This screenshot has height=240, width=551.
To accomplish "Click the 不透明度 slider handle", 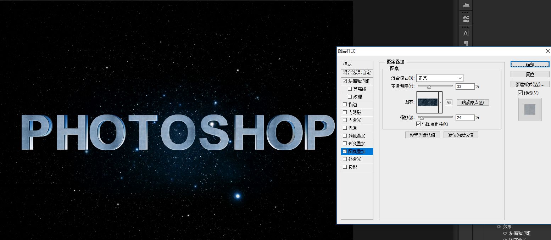I will pos(429,86).
